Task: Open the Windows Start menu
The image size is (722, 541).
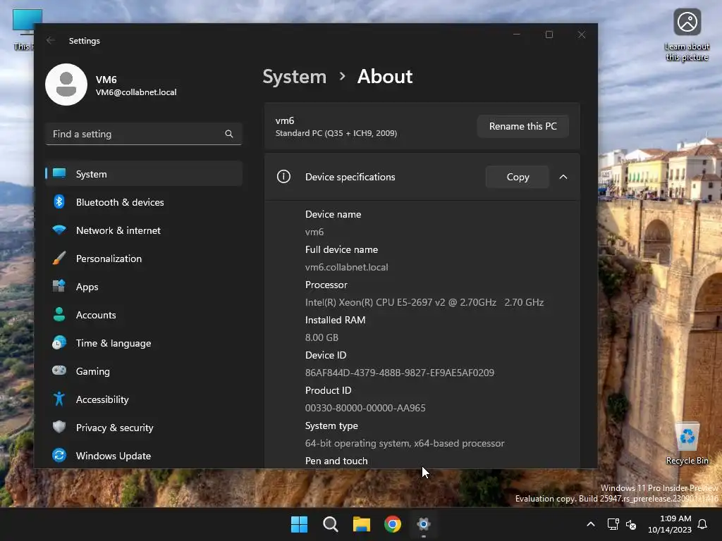Action: click(x=299, y=524)
